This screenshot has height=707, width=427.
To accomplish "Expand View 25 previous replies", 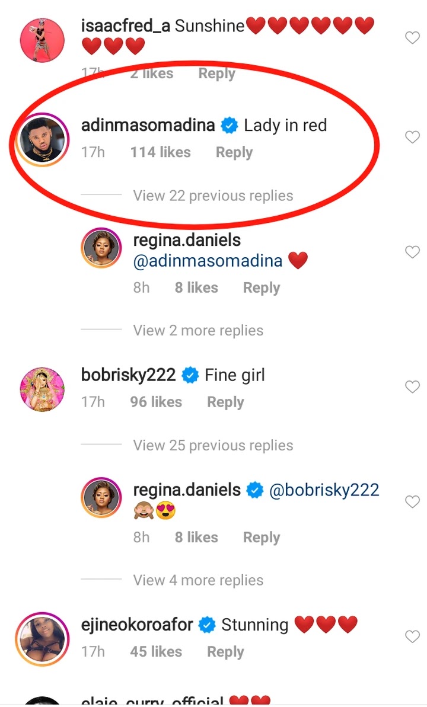I will click(x=213, y=445).
